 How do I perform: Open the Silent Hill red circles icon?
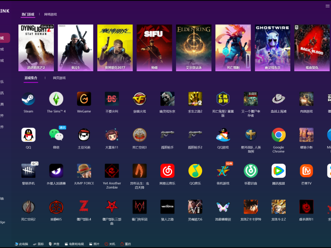(x=56, y=207)
